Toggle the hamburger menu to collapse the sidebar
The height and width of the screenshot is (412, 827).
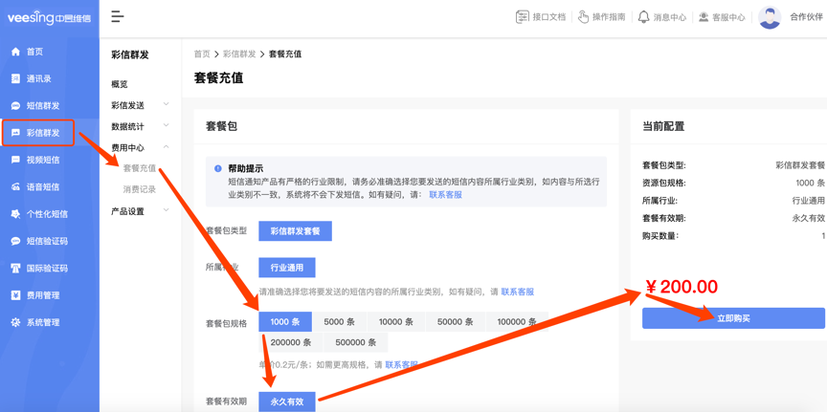(118, 17)
